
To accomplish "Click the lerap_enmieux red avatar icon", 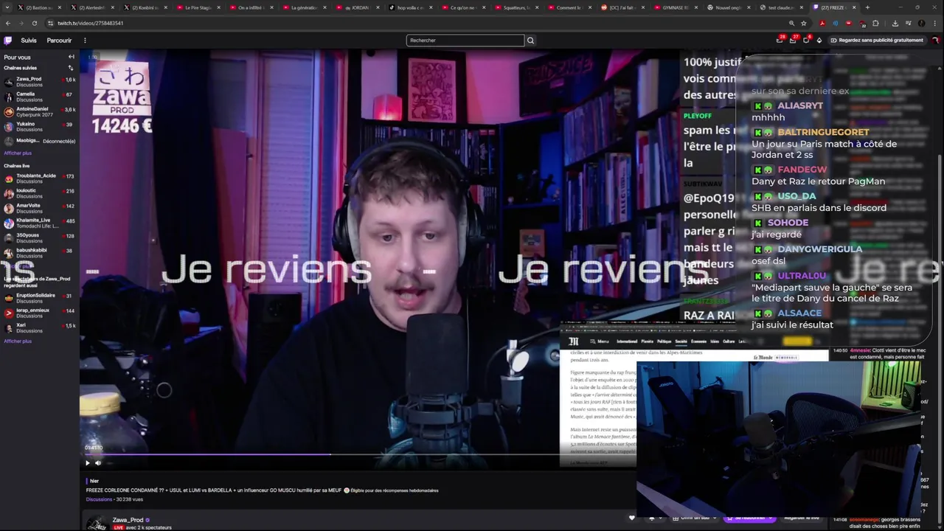I will pos(9,313).
